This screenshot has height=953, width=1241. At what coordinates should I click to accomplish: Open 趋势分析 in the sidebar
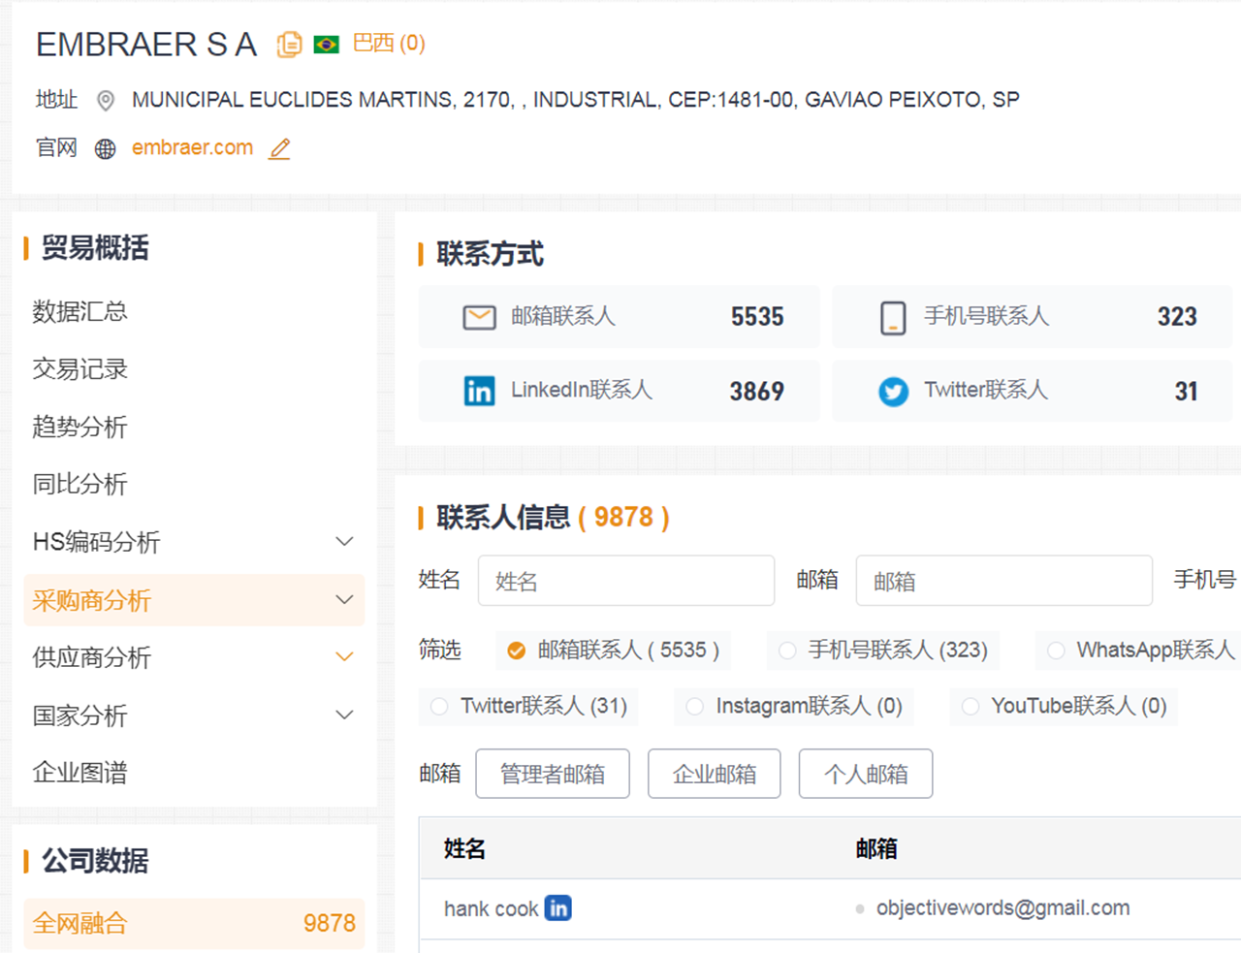tap(80, 427)
